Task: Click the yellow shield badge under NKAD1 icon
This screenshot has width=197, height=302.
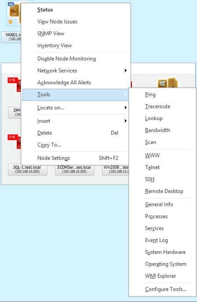Action: pyautogui.click(x=10, y=22)
